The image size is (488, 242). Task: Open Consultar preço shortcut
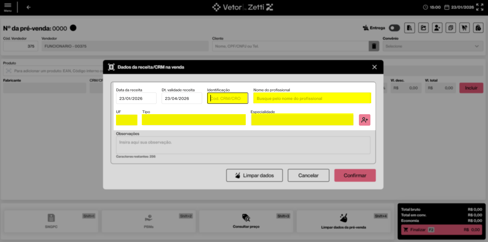[x=246, y=221]
